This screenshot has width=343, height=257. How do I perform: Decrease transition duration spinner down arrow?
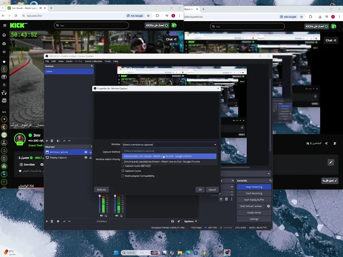pyautogui.click(x=232, y=195)
